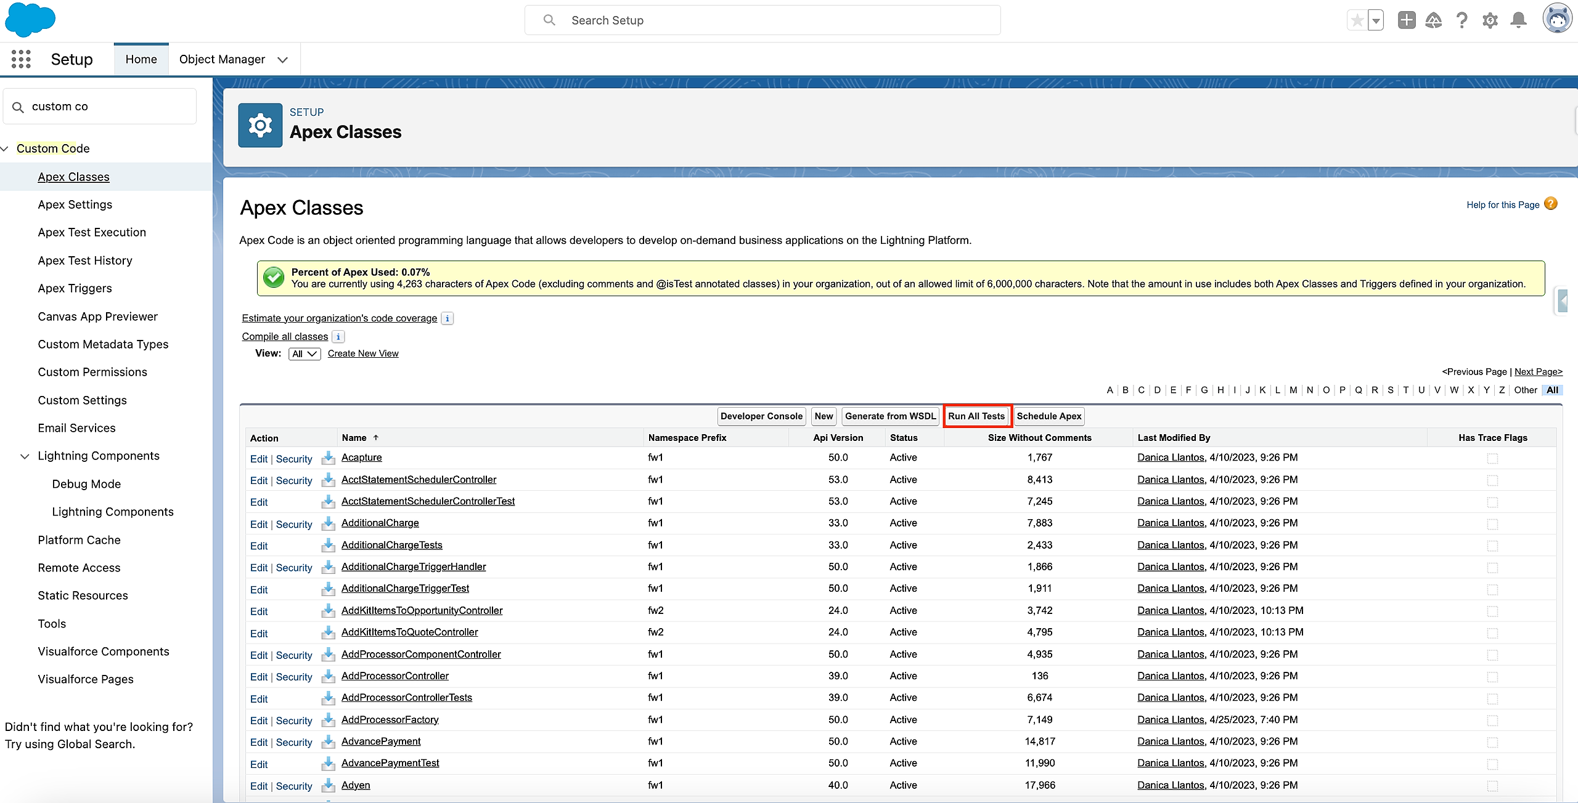The height and width of the screenshot is (803, 1578).
Task: Toggle trace flag checkbox for AdvancePayment row
Action: (x=1492, y=742)
